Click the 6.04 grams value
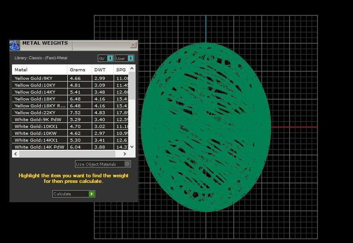Screen dimensions: 353x243 (75, 147)
